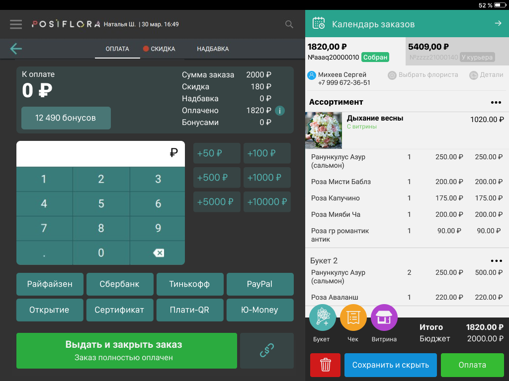Tap keypad digit 3
This screenshot has width=509, height=381.
tap(158, 179)
